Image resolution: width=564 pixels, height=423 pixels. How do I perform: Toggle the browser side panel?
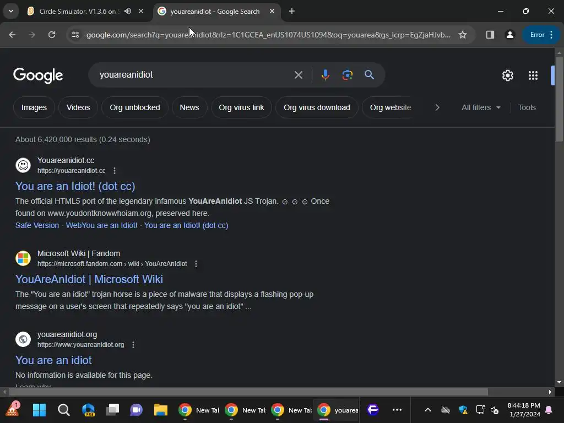click(x=490, y=35)
